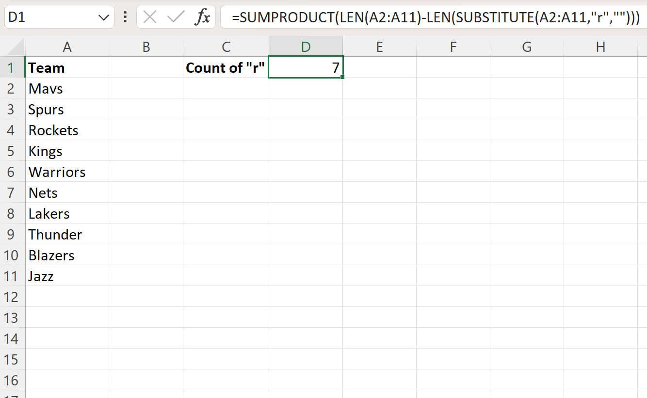Click the fx Insert Function icon
The height and width of the screenshot is (398, 647).
pyautogui.click(x=204, y=17)
